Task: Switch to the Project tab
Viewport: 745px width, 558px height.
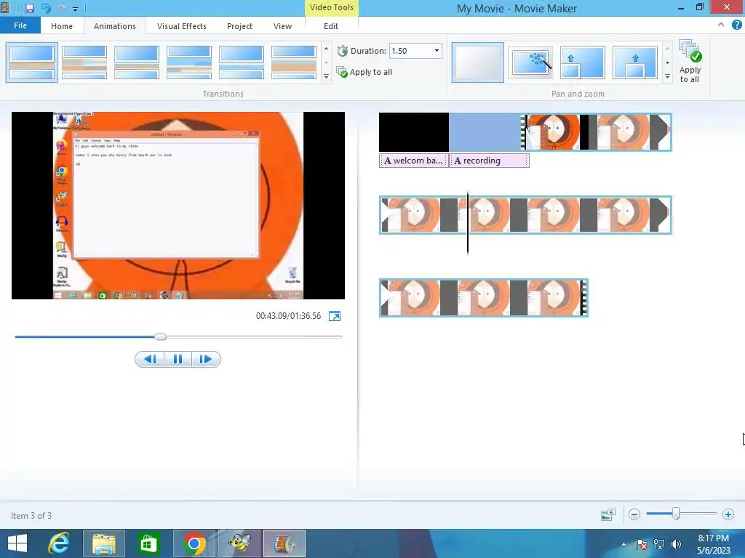Action: click(239, 26)
